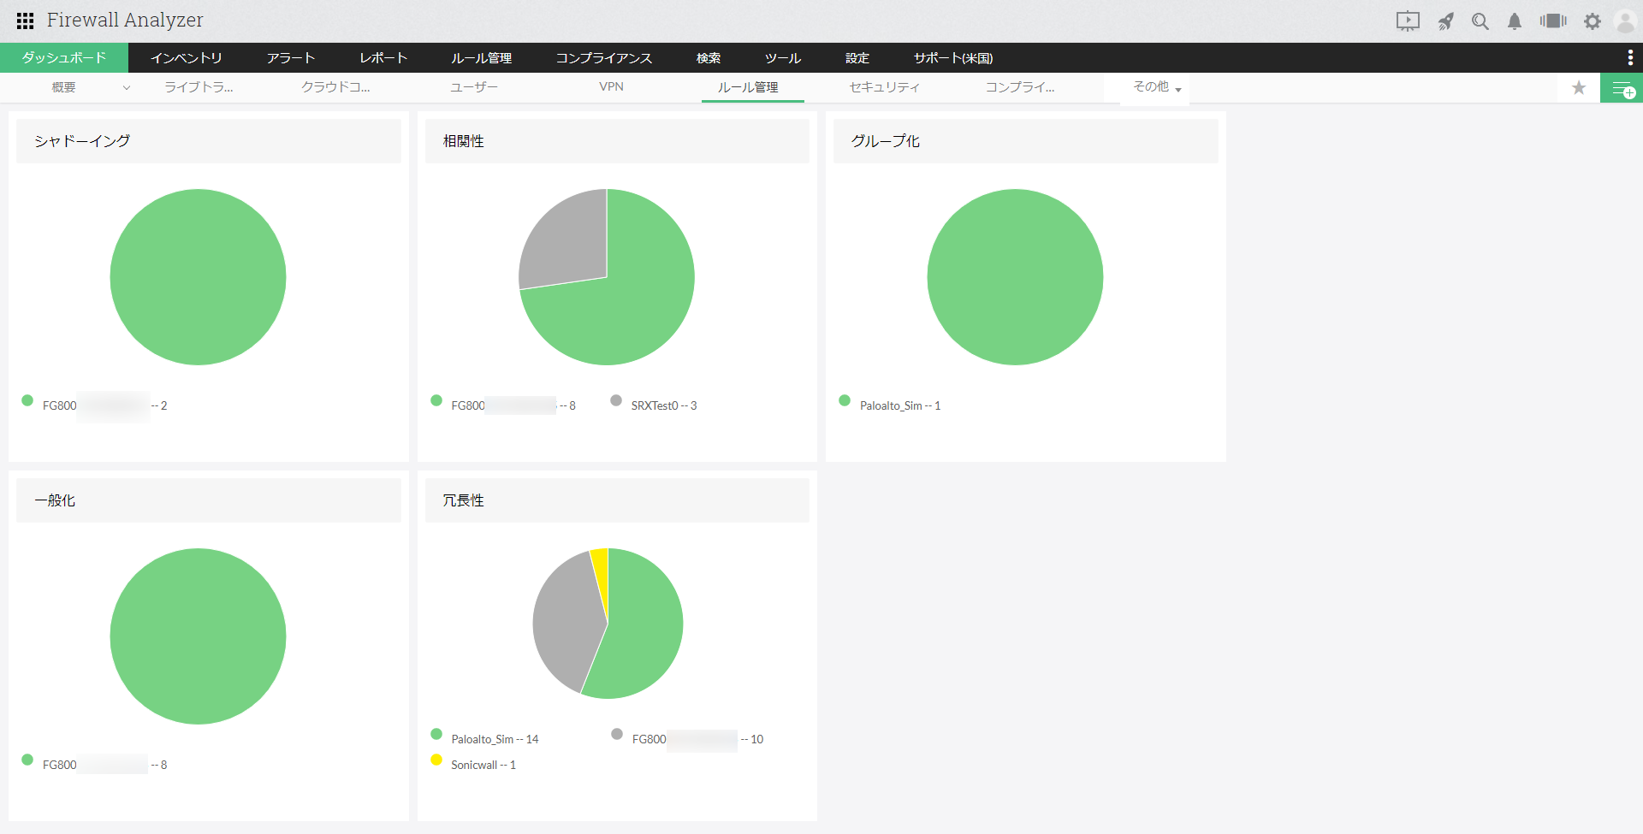Screen dimensions: 1643x834
Task: Click the star favorite icon
Action: pyautogui.click(x=1579, y=87)
